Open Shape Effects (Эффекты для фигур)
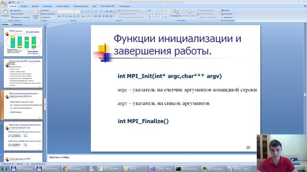The width and height of the screenshot is (307, 172). pyautogui.click(x=207, y=17)
